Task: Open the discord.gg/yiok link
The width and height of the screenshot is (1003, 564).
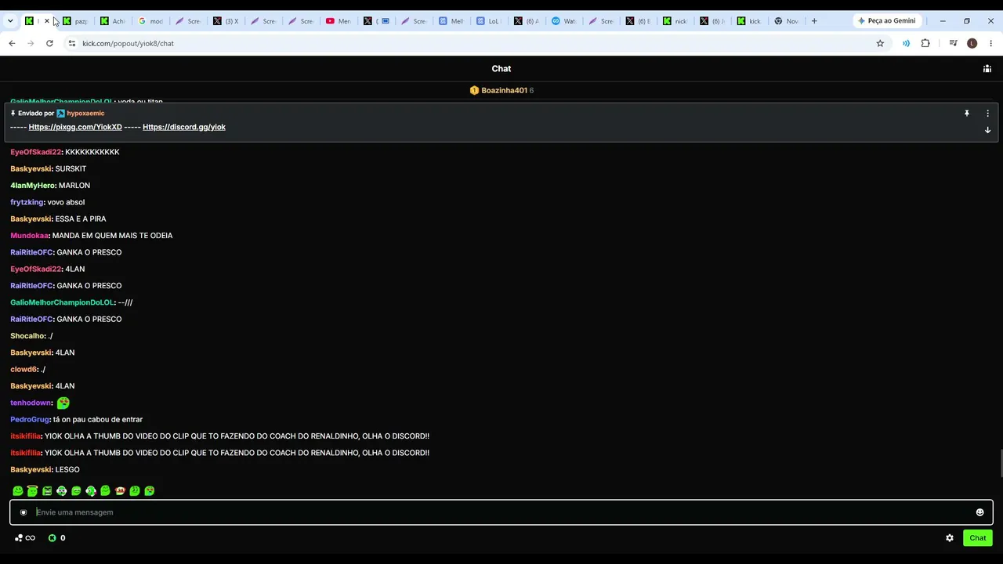Action: pyautogui.click(x=184, y=127)
